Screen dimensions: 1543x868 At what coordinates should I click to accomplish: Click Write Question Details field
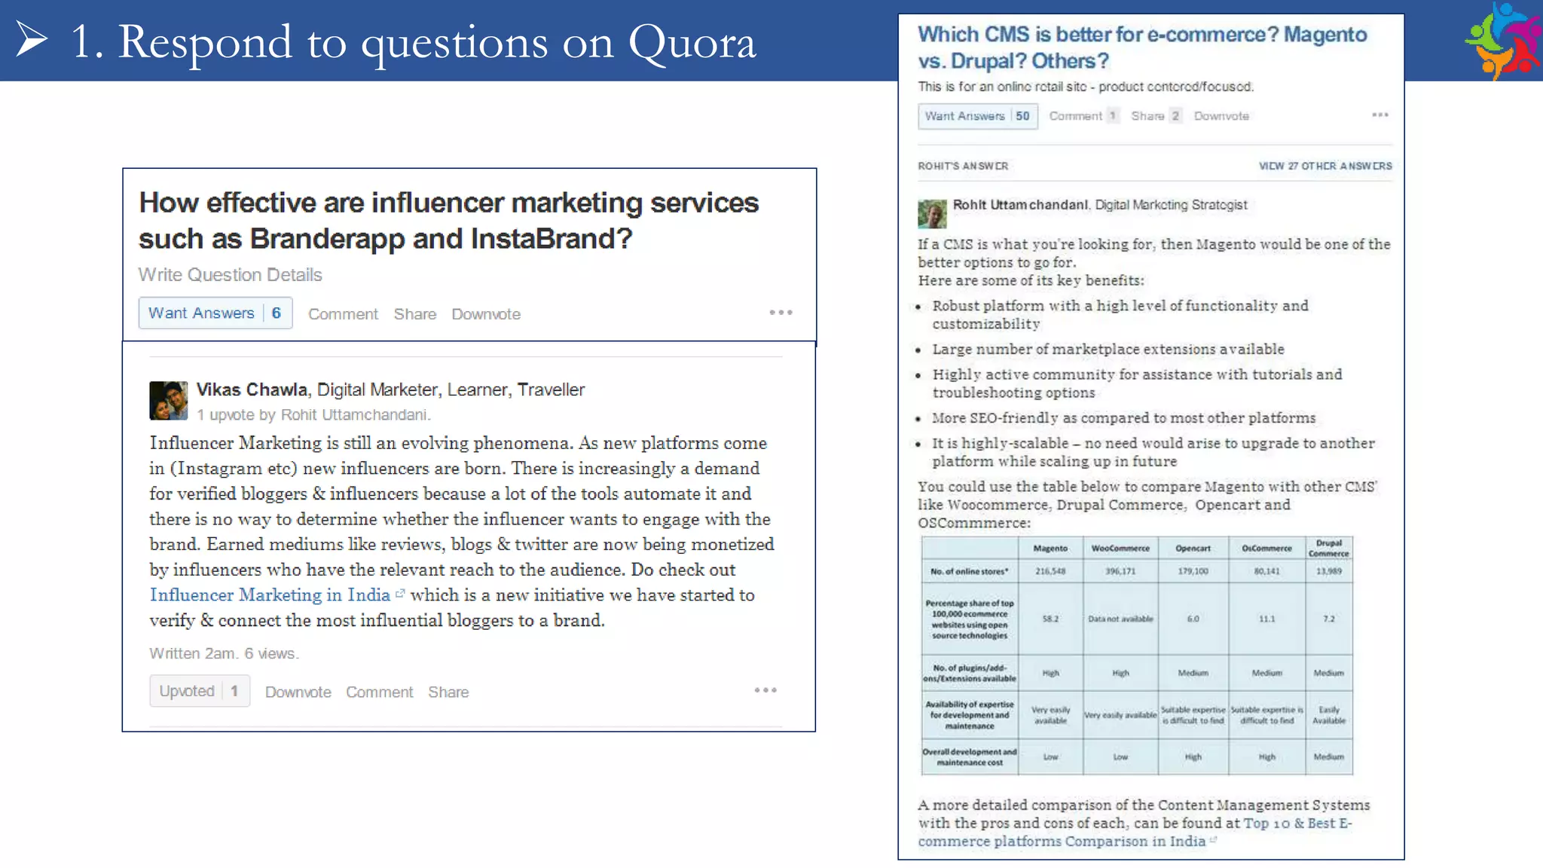point(230,275)
